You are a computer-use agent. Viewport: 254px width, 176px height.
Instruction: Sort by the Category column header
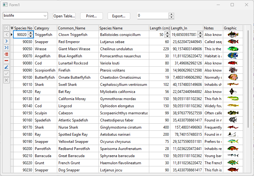pos(45,28)
